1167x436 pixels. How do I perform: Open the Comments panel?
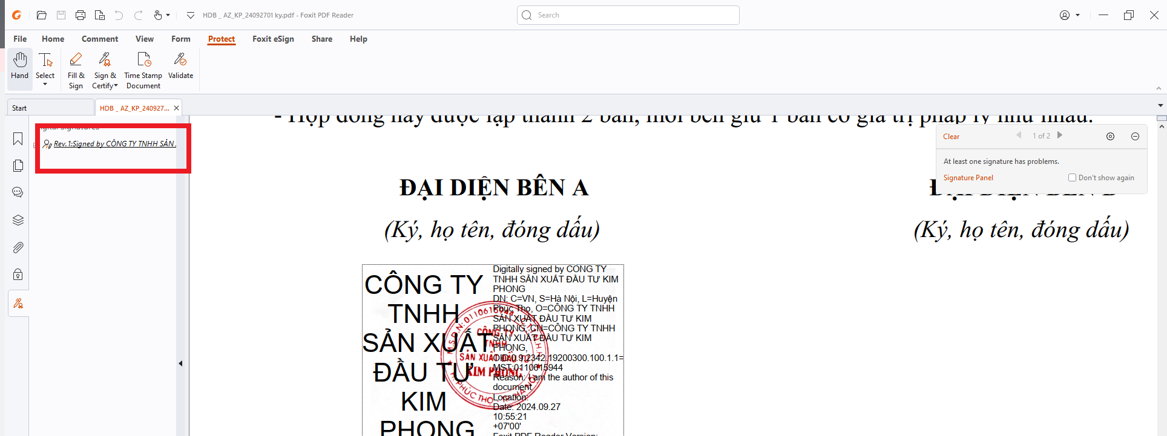click(x=18, y=192)
